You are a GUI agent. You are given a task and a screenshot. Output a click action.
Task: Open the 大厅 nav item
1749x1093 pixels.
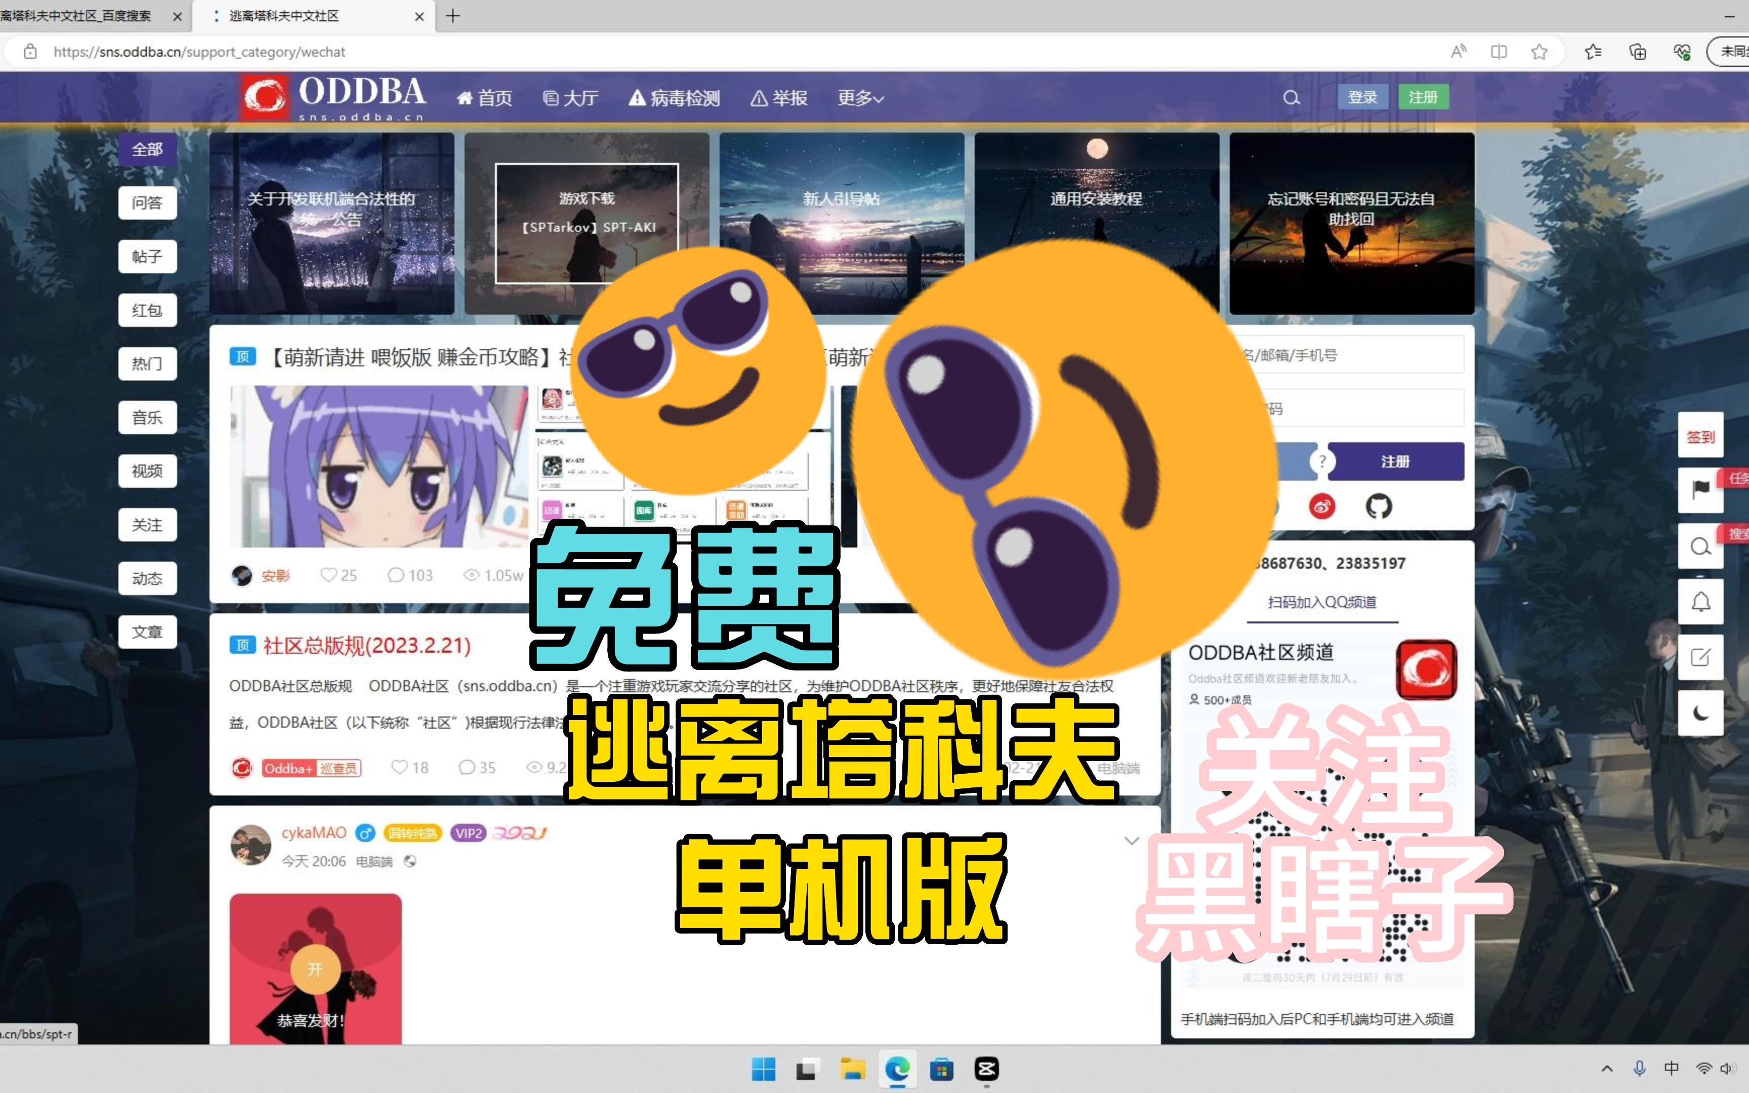570,98
